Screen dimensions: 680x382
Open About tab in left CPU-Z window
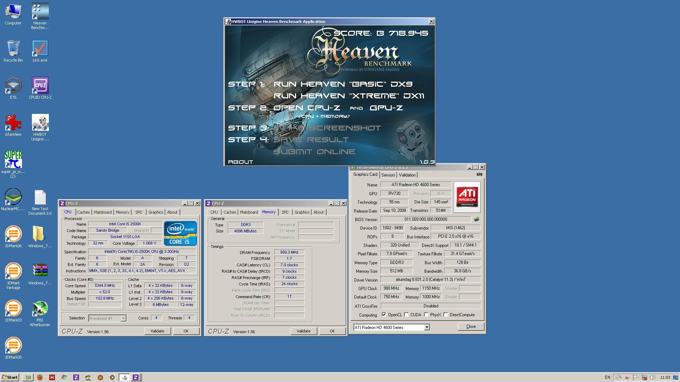pyautogui.click(x=172, y=212)
